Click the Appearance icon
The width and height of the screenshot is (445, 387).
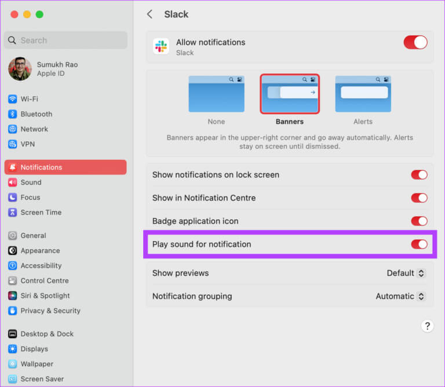(x=13, y=251)
